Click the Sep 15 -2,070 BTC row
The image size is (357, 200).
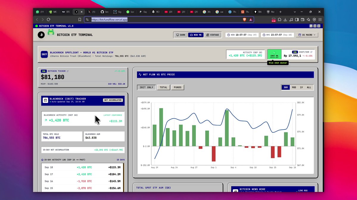point(83,188)
